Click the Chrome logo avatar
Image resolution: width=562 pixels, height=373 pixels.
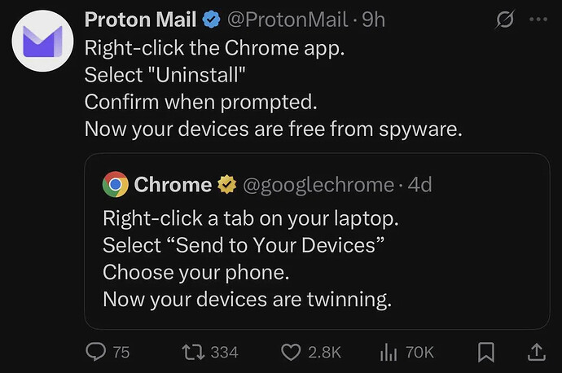(116, 185)
